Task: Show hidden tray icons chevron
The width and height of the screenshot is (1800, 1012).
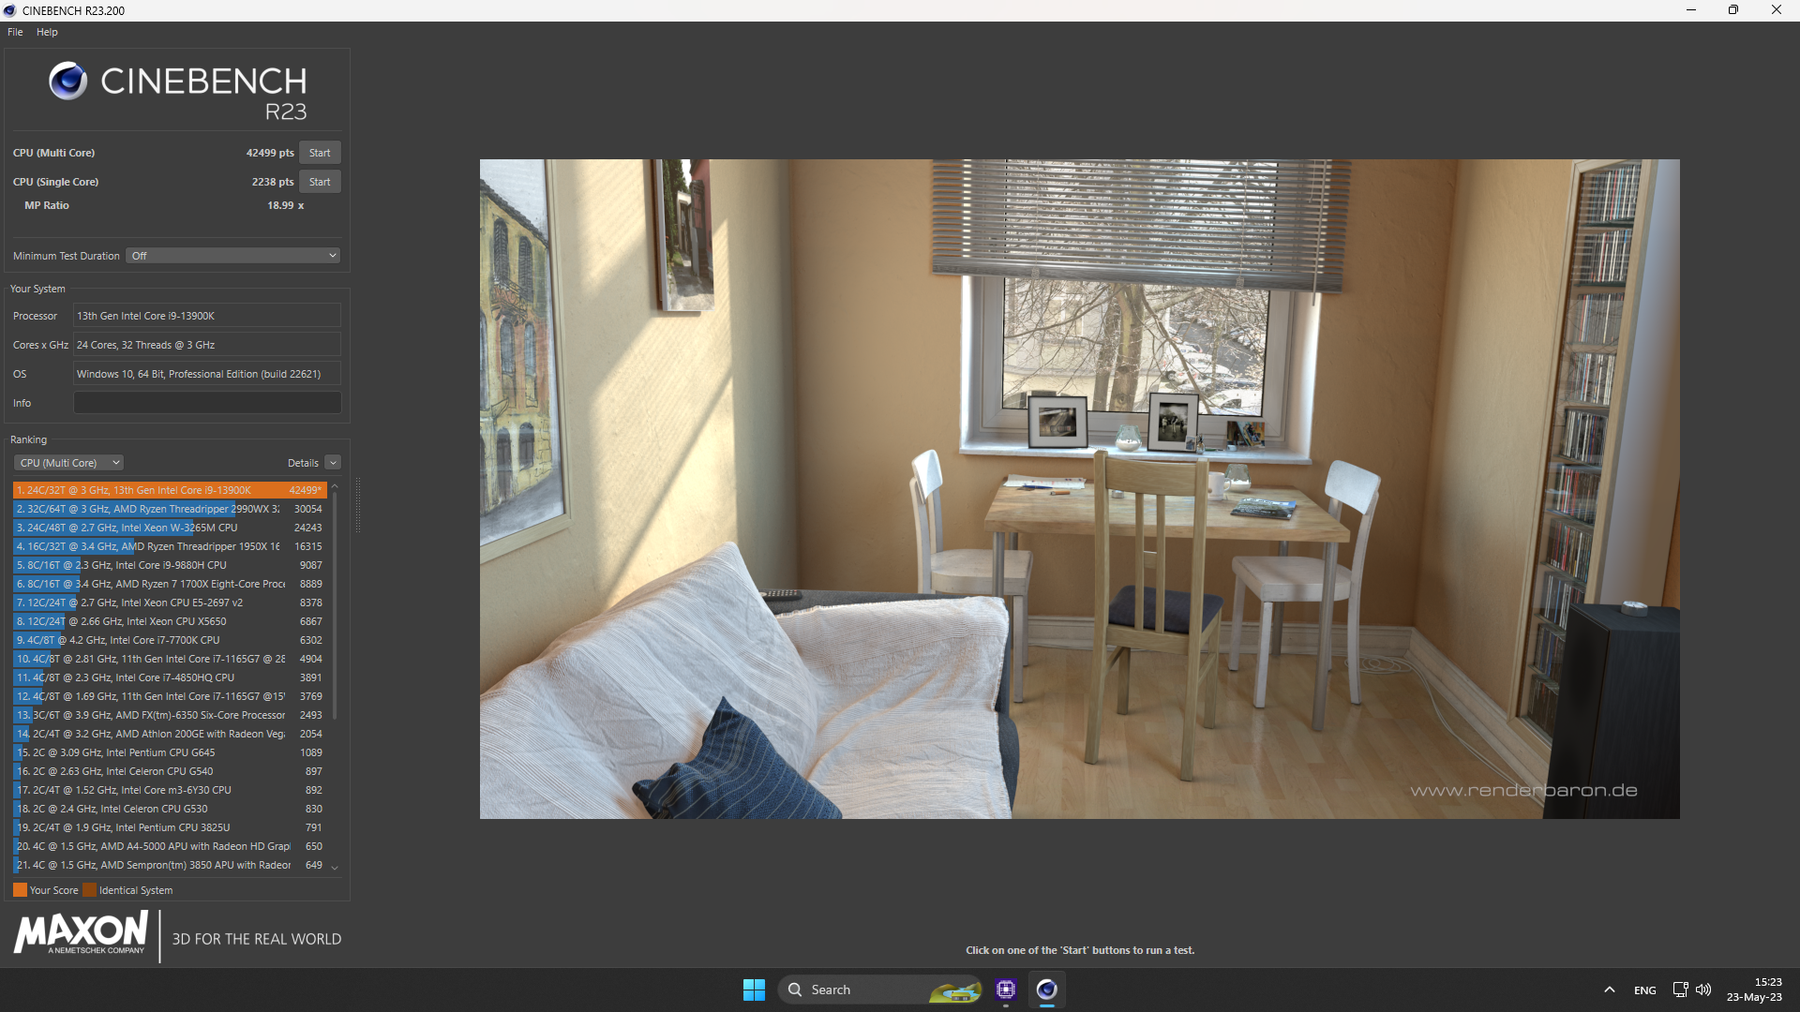Action: point(1609,990)
